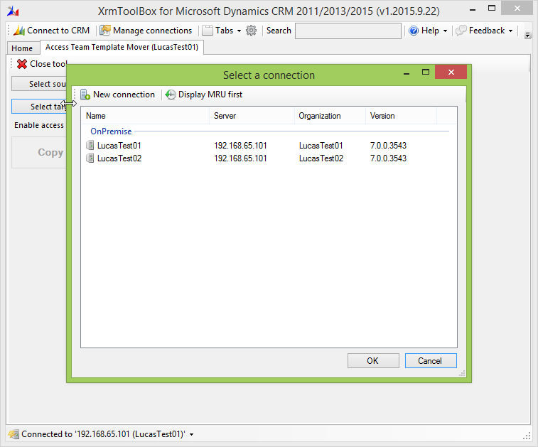Viewport: 538px width, 447px height.
Task: Open the Connected to dropdown in status bar
Action: click(191, 435)
